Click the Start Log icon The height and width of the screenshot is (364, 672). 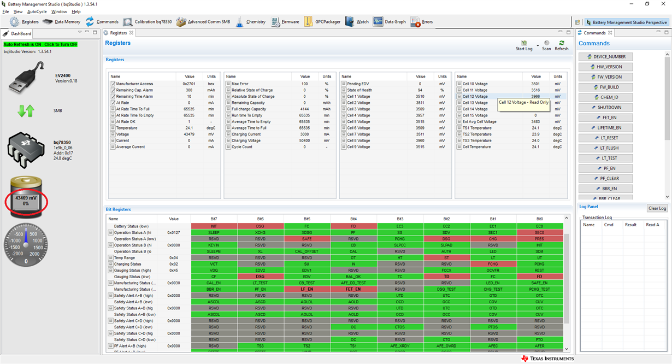click(524, 45)
